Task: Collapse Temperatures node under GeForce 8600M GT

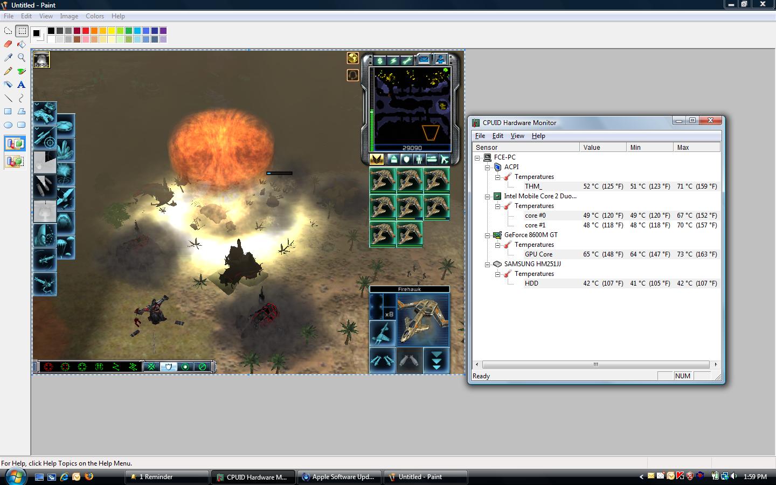Action: pos(498,245)
